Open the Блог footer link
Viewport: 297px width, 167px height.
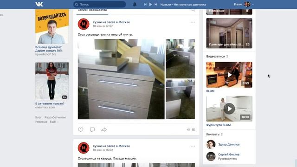coord(38,117)
